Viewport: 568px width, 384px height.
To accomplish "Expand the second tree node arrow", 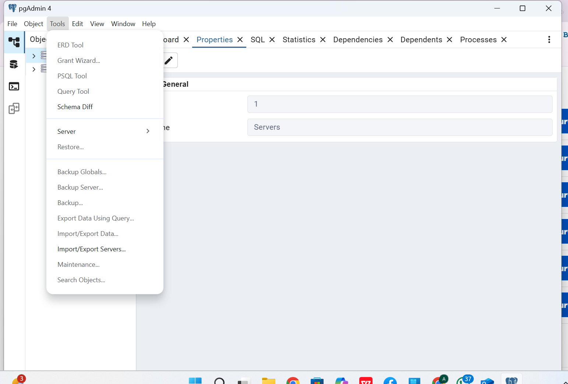I will point(34,69).
